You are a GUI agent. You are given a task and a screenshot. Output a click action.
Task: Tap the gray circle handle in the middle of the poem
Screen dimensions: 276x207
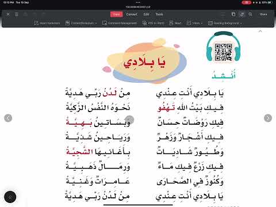coord(129,119)
